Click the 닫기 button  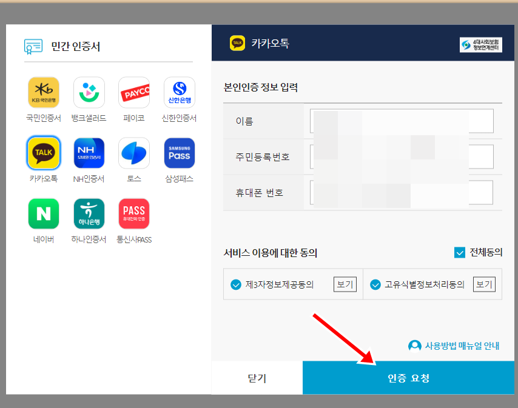[257, 378]
